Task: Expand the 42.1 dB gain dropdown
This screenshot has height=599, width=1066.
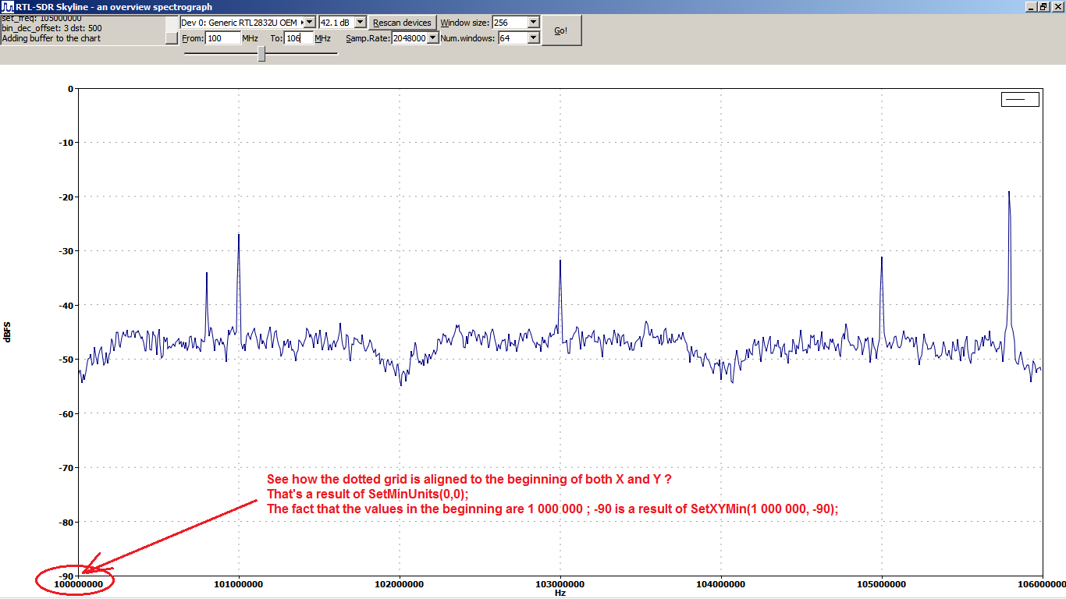Action: click(x=360, y=23)
